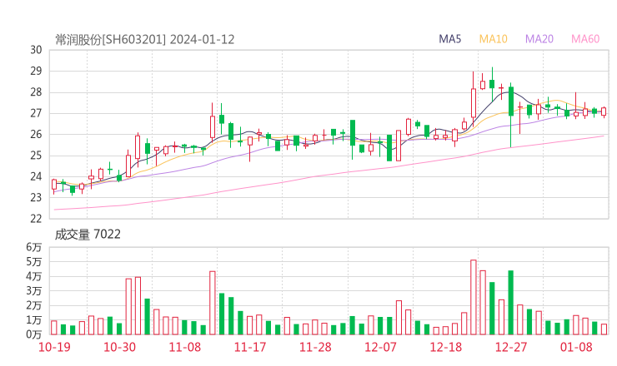Image resolution: width=617 pixels, height=366 pixels.
Task: Click the volume axis label 1万
Action: click(34, 320)
